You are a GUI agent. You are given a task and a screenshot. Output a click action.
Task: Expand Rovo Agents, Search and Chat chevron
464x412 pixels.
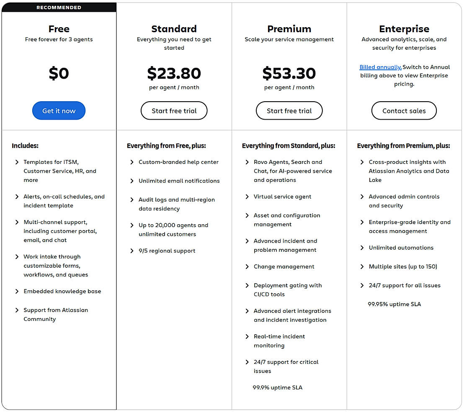point(247,162)
